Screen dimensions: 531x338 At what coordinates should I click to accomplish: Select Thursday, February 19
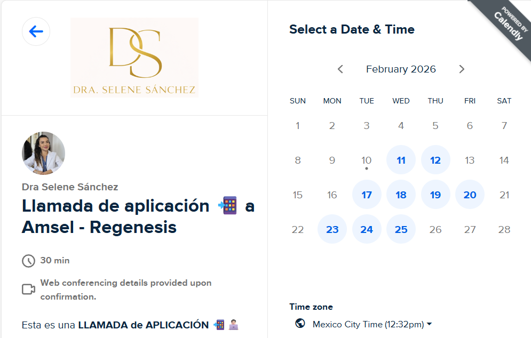tap(435, 195)
